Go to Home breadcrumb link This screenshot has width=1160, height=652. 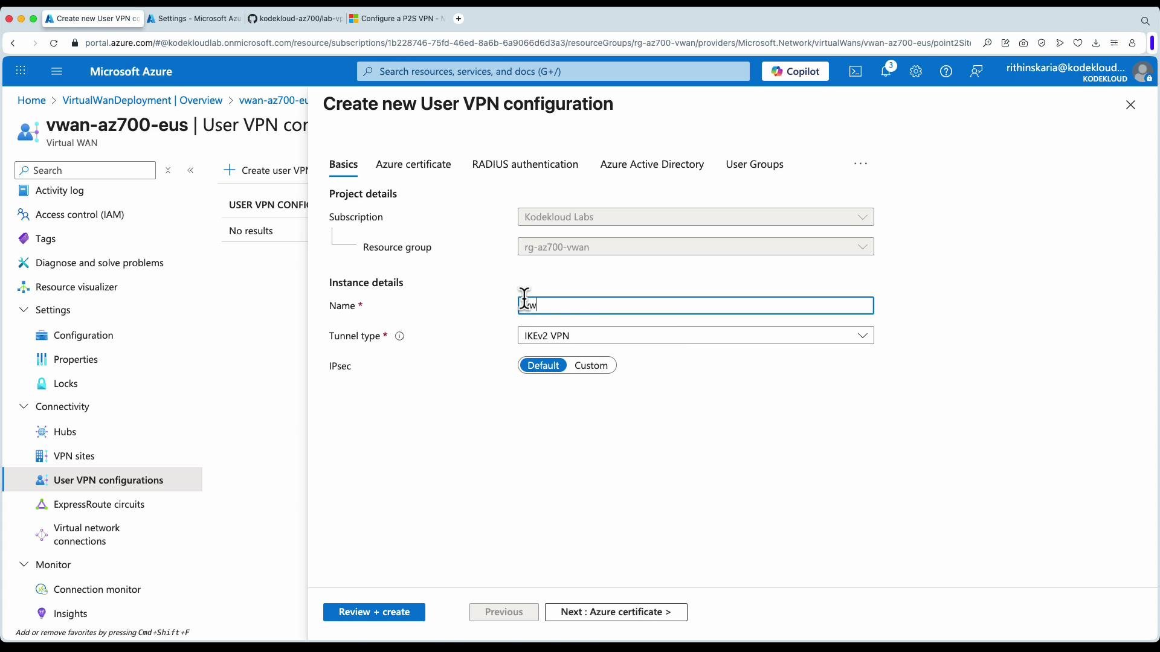point(31,100)
